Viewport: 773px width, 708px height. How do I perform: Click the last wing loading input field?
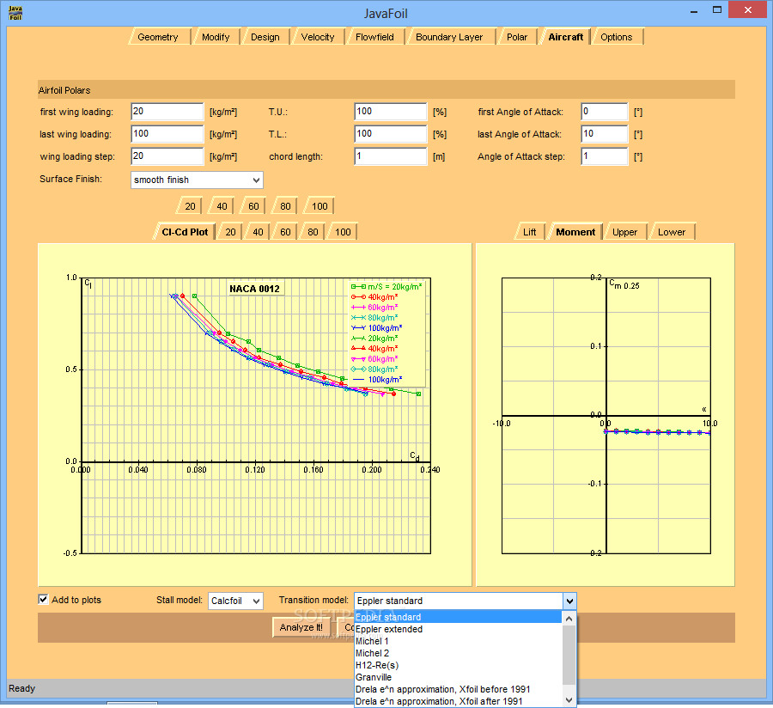pyautogui.click(x=167, y=134)
